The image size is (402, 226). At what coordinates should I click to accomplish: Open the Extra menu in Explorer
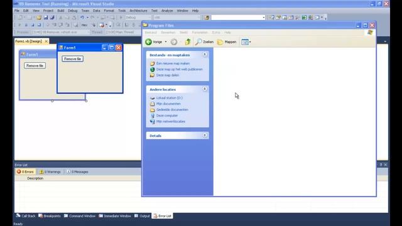point(216,33)
